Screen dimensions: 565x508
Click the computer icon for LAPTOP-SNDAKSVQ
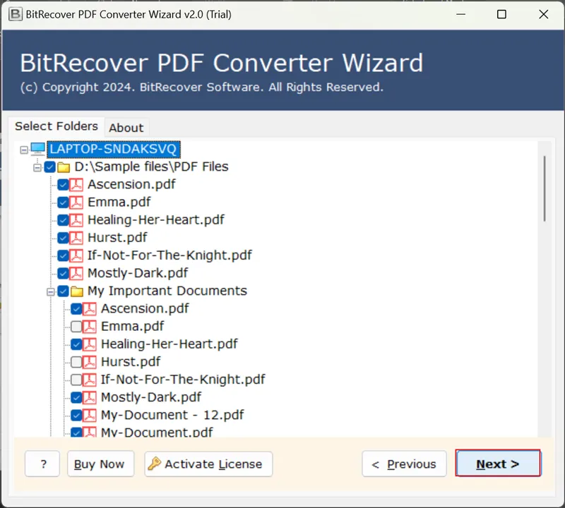pos(37,149)
